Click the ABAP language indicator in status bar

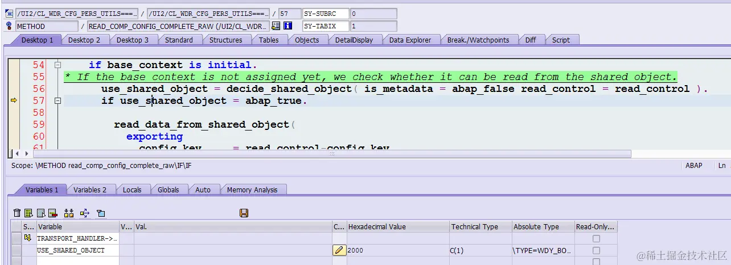(x=693, y=166)
